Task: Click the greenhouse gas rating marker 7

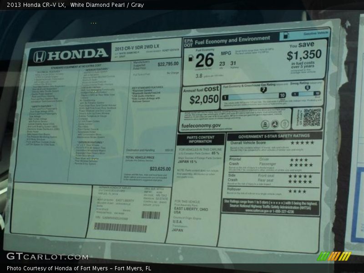Action: point(263,90)
